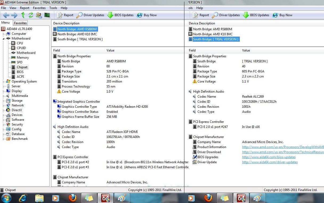Open the Driver Download amd.com link

(x=283, y=152)
